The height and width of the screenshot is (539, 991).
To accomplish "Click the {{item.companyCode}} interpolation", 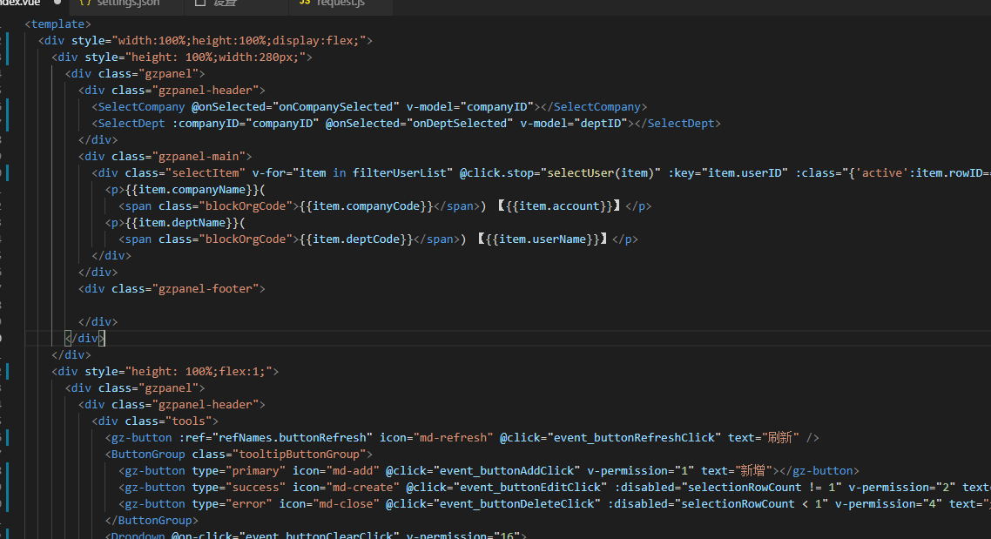I will point(366,206).
